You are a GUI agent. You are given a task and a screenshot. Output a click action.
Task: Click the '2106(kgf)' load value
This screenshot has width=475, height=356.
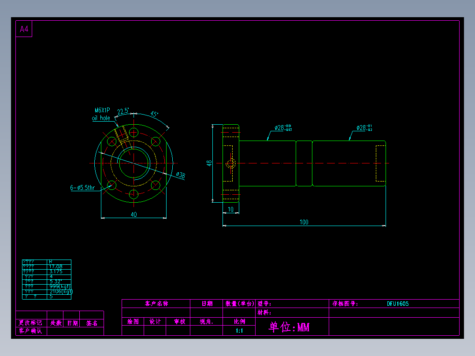pos(61,292)
